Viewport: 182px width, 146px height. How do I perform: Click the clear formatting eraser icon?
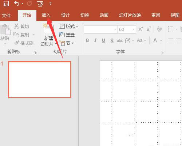pos(159,29)
